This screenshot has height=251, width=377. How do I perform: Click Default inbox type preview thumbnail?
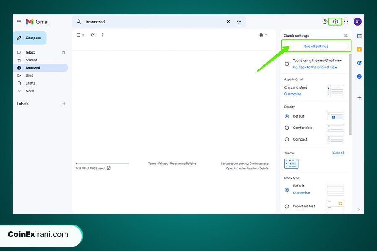pyautogui.click(x=336, y=190)
